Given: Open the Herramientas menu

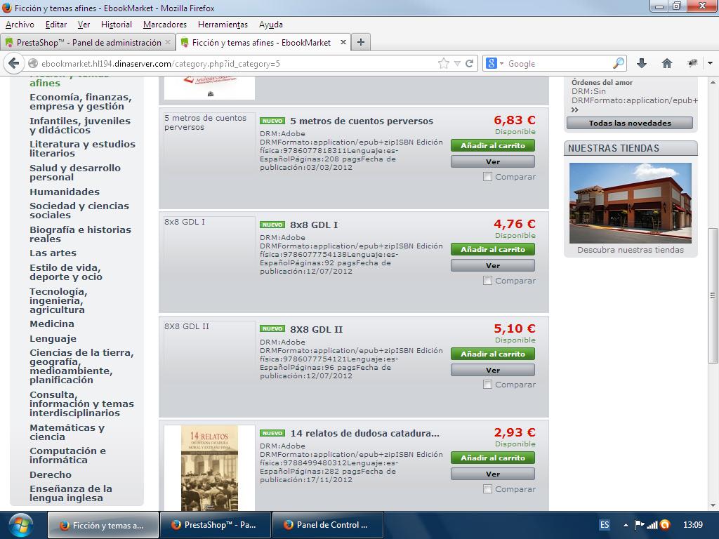Looking at the screenshot, I should click(x=223, y=25).
